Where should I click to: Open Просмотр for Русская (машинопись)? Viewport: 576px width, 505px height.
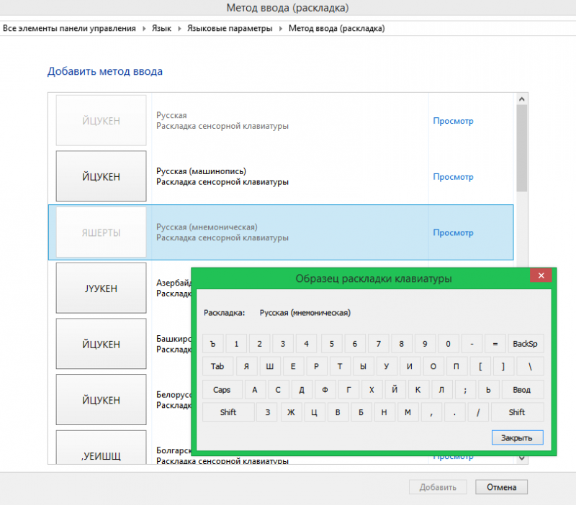point(453,176)
